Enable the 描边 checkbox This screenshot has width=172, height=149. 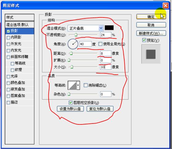pyautogui.click(x=8, y=103)
